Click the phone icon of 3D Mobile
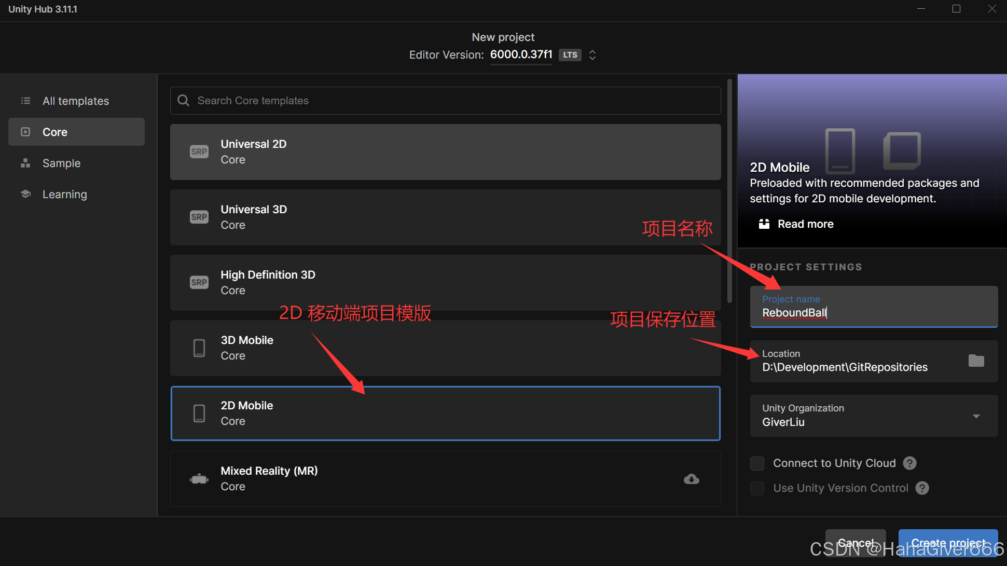Image resolution: width=1007 pixels, height=566 pixels. click(x=199, y=348)
